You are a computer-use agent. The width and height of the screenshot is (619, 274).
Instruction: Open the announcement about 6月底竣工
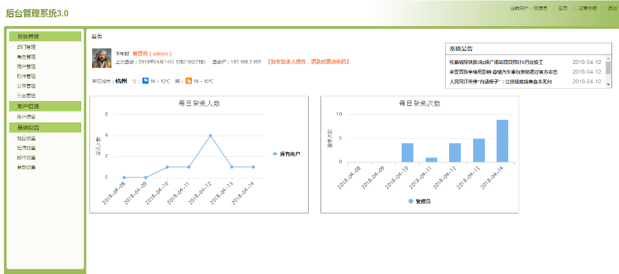[x=497, y=62]
